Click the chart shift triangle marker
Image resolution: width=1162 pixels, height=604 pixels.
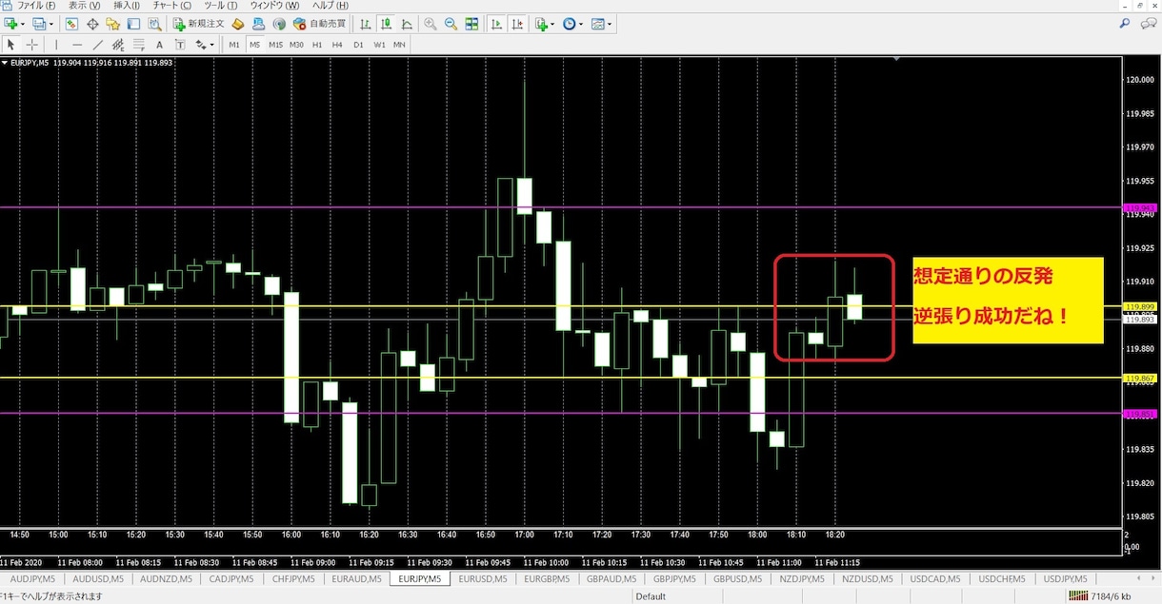[896, 60]
